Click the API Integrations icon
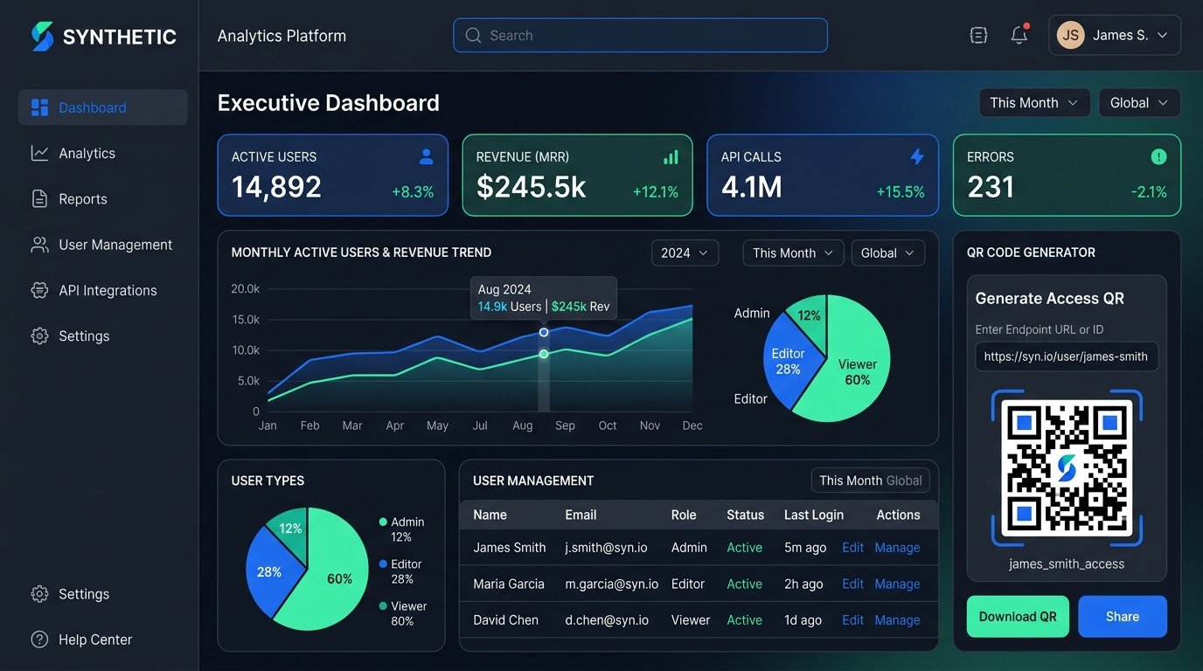 point(39,290)
